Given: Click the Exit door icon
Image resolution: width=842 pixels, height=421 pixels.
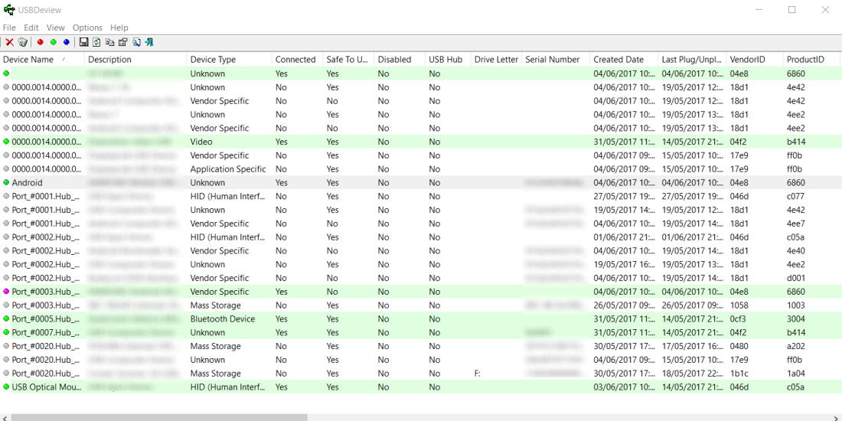Looking at the screenshot, I should (x=149, y=42).
